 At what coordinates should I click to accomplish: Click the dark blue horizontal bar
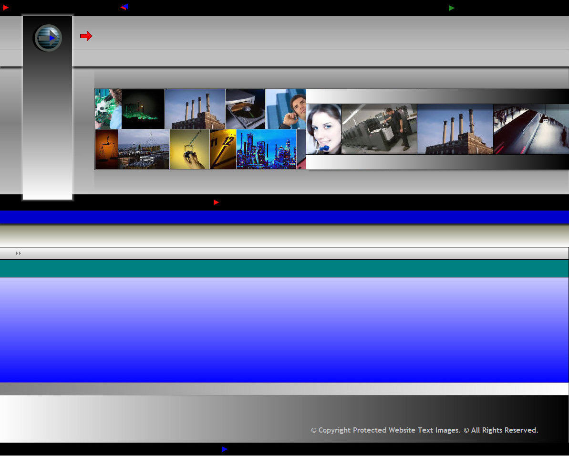284,217
